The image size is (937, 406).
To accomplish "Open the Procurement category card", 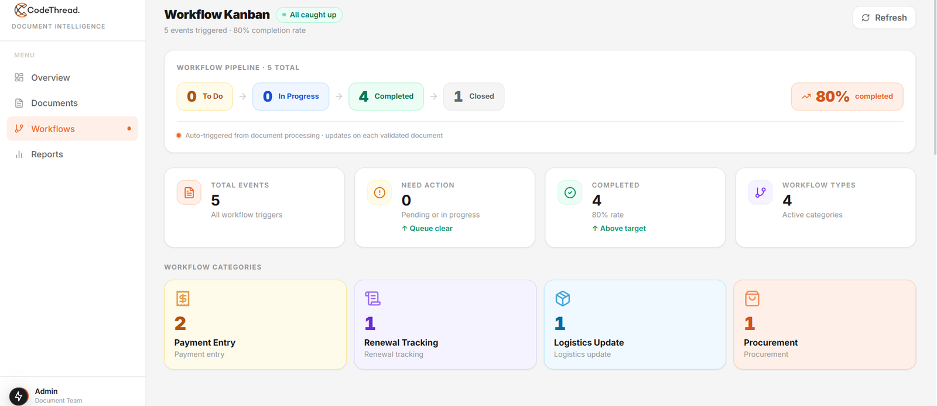I will click(x=825, y=325).
